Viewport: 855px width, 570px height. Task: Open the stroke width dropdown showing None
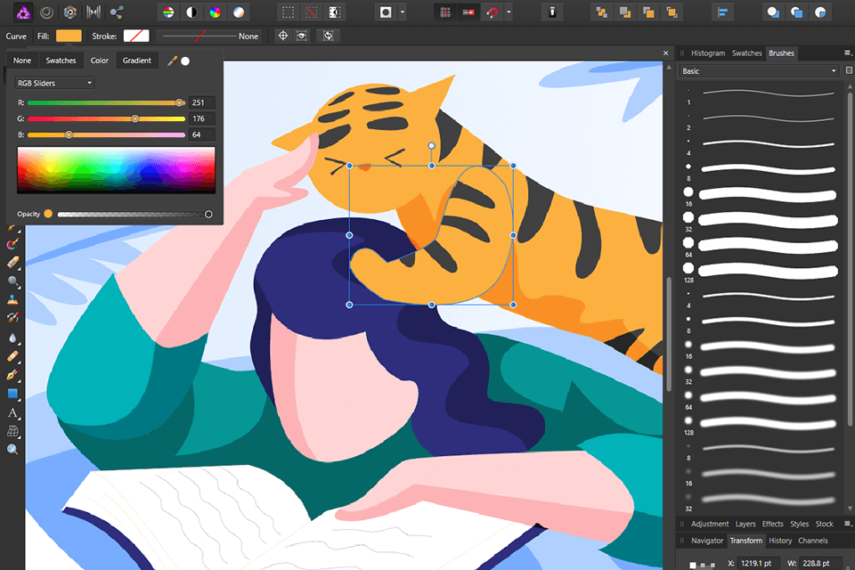click(x=208, y=36)
